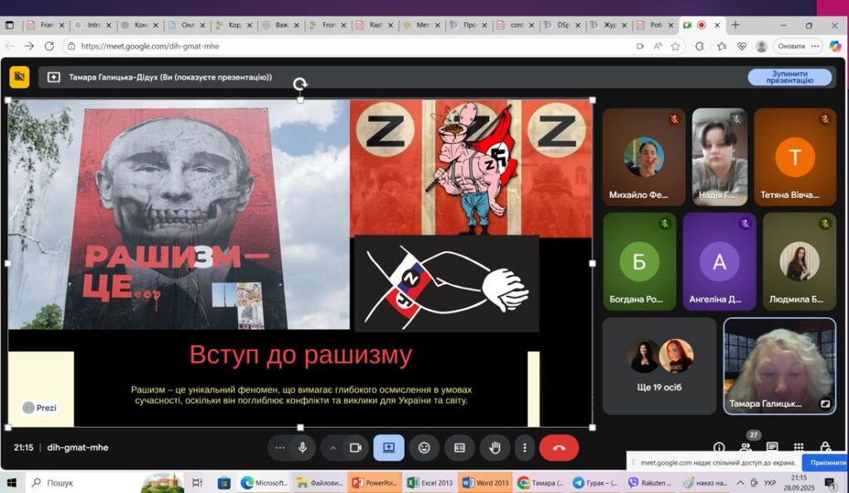
Task: Open three-dot more options in call bar
Action: coord(524,447)
